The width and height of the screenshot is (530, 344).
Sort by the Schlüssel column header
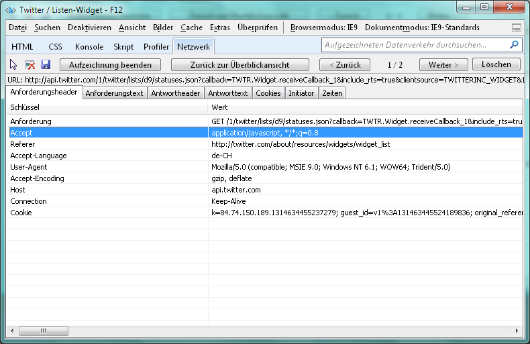tap(107, 107)
